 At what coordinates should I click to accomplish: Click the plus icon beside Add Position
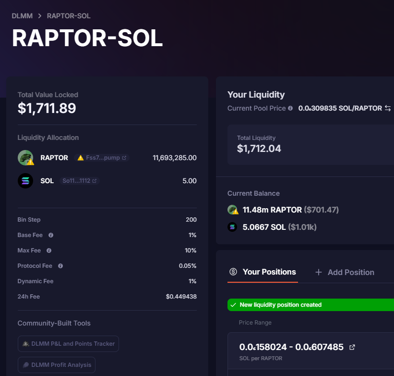click(319, 272)
